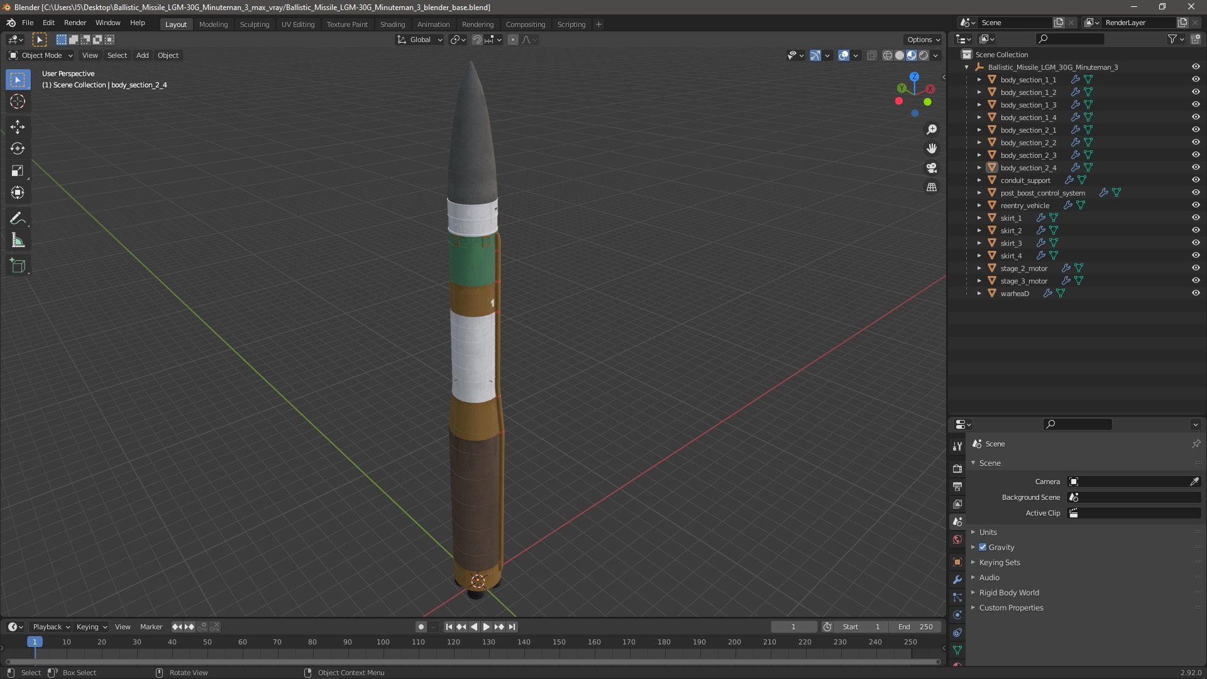Image resolution: width=1207 pixels, height=679 pixels.
Task: Open the viewport Add menu
Action: tap(143, 55)
